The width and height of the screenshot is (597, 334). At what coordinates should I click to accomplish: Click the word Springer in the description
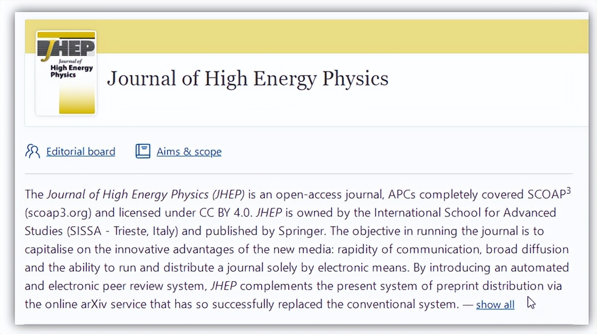pos(303,231)
